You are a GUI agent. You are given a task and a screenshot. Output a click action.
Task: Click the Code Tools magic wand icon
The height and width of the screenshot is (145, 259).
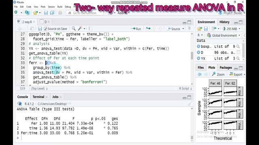click(x=80, y=29)
